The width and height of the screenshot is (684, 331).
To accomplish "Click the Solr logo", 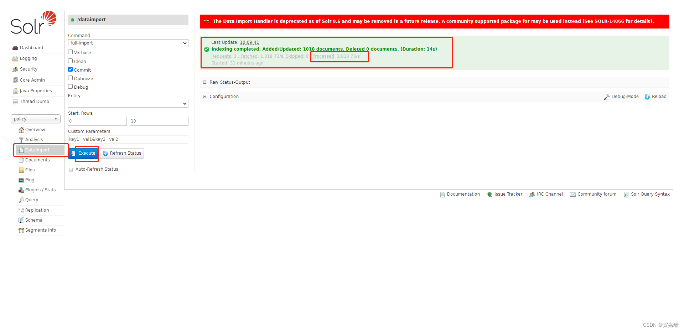I will (x=33, y=22).
